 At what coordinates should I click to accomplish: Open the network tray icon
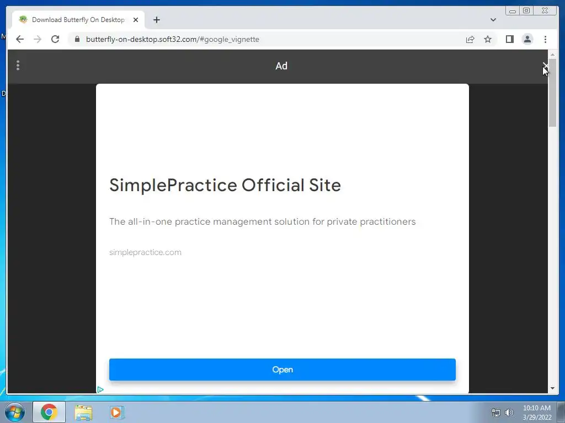click(496, 413)
